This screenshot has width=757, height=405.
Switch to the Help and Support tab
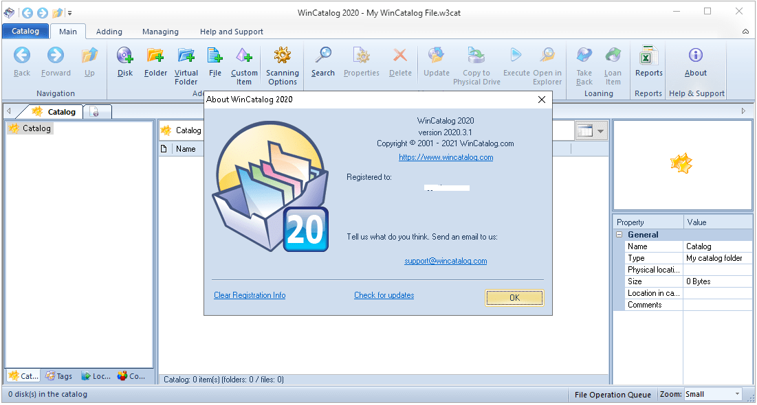click(232, 32)
